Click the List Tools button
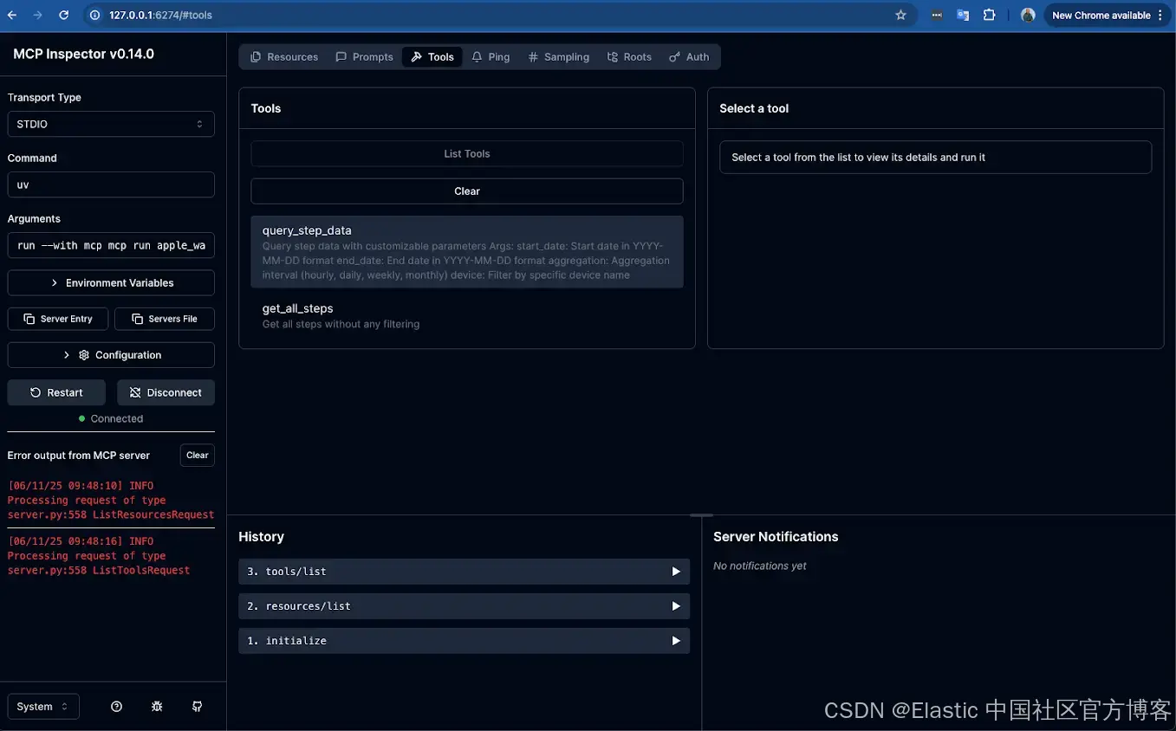Image resolution: width=1176 pixels, height=731 pixels. pyautogui.click(x=467, y=154)
